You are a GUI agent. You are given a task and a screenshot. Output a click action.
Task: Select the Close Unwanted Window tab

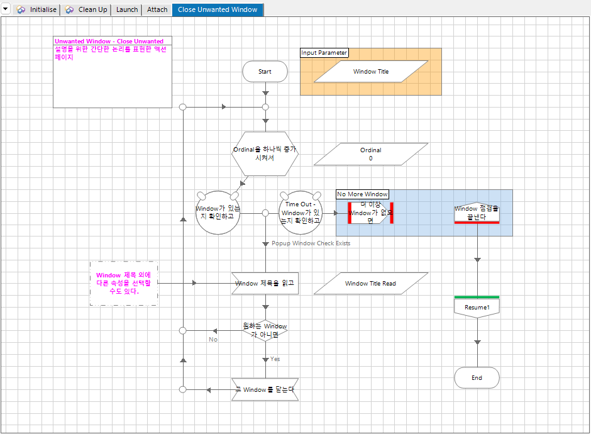[218, 10]
